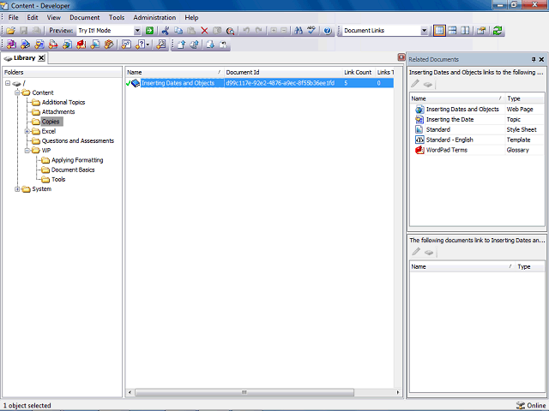Viewport: 549px width, 411px height.
Task: Expand the System folder node
Action: coord(17,189)
